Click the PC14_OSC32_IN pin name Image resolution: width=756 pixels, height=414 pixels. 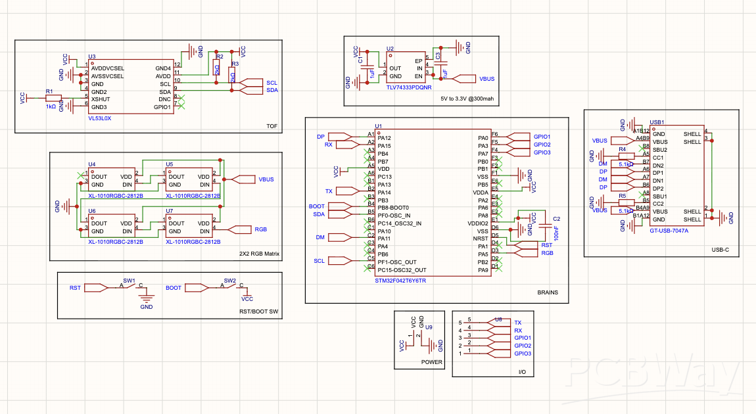coord(399,223)
